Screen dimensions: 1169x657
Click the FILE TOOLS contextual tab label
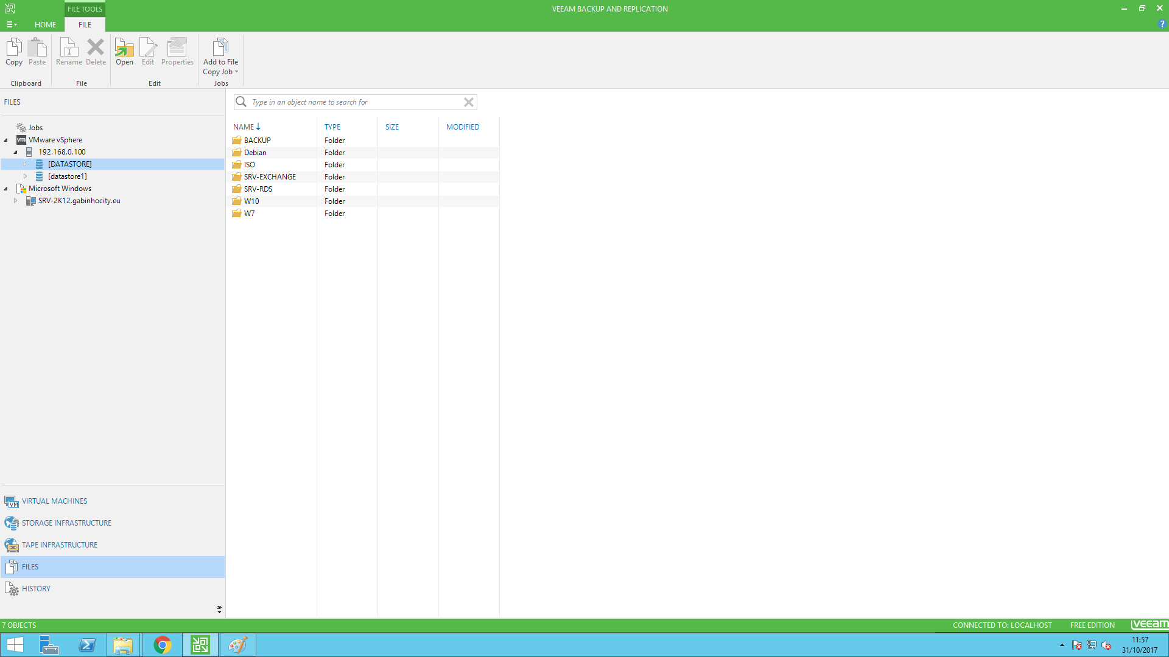tap(85, 9)
